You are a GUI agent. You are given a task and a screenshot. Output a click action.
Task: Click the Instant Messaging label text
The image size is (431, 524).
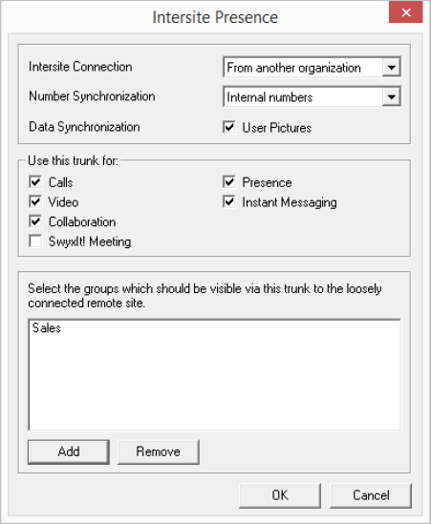click(x=290, y=202)
